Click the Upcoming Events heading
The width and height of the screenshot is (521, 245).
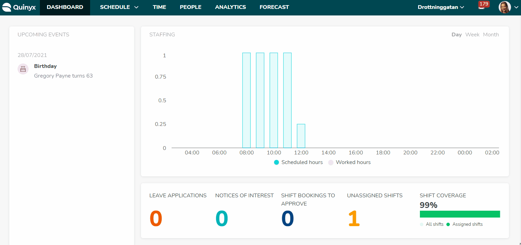tap(43, 35)
